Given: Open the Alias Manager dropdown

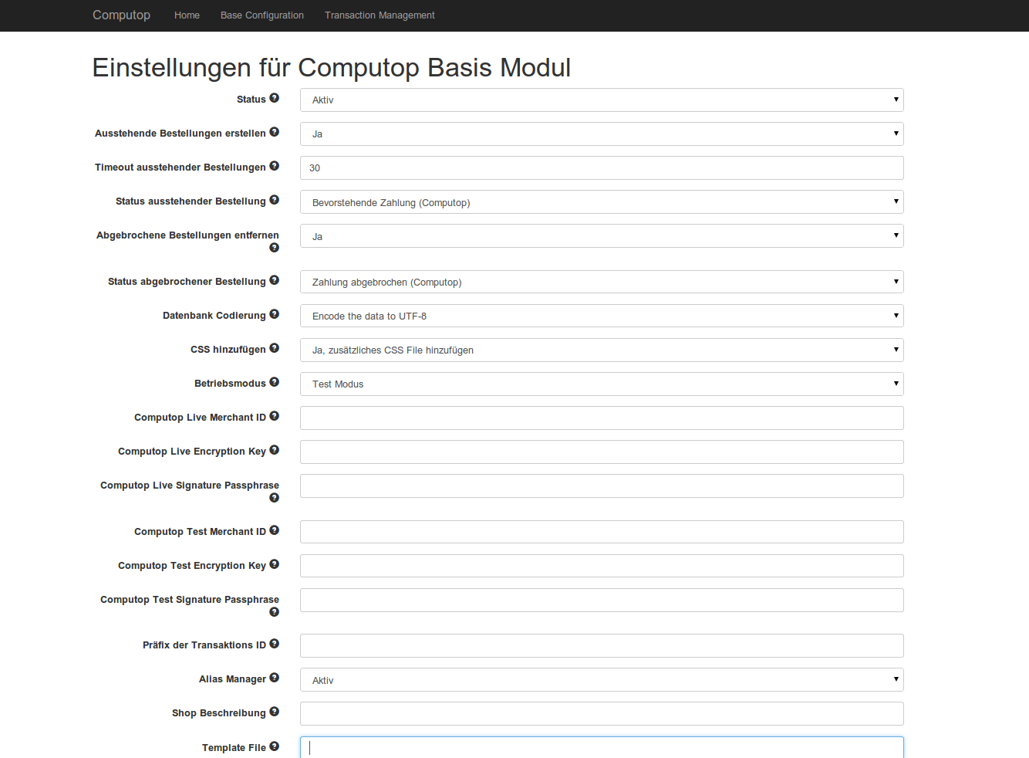Looking at the screenshot, I should tap(601, 680).
